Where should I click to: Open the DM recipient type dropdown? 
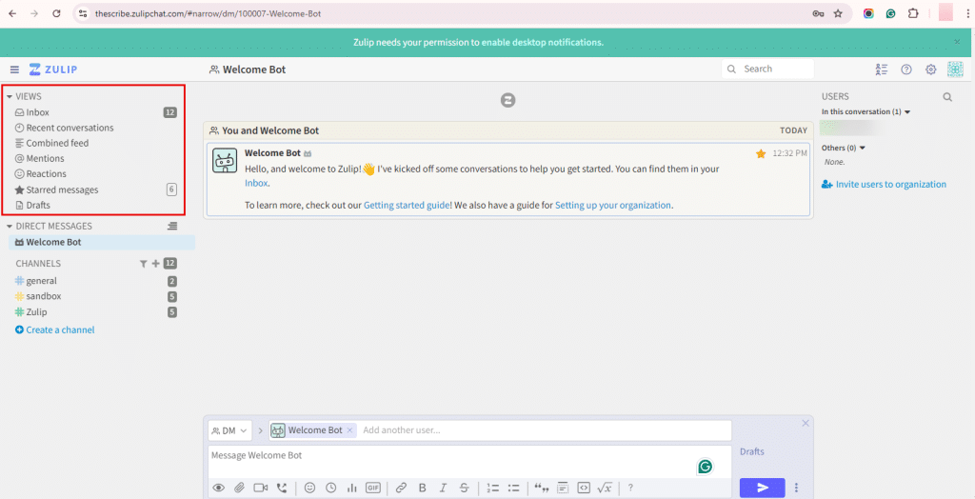pos(230,430)
